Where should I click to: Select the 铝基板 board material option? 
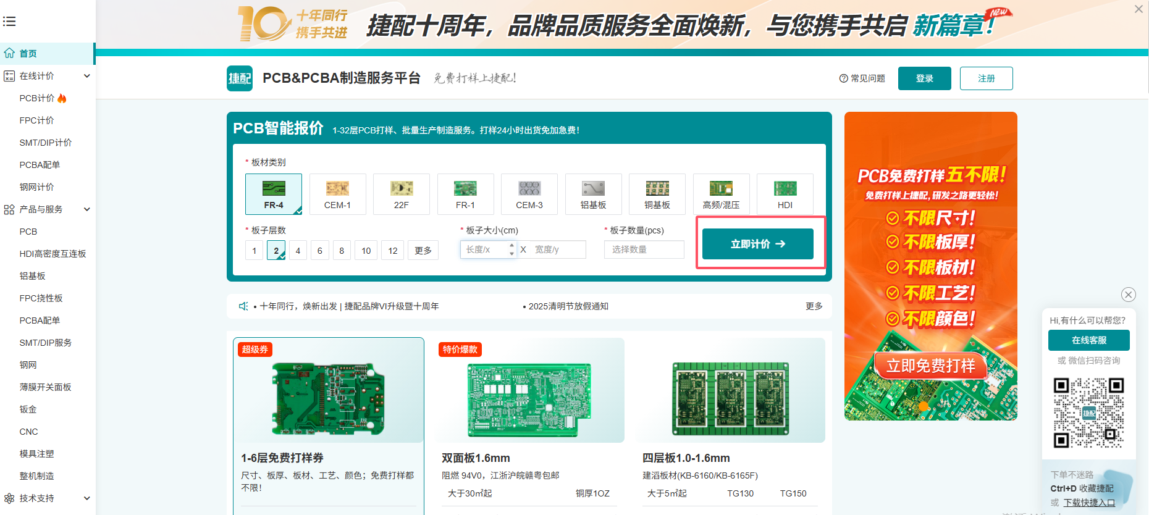click(x=593, y=194)
